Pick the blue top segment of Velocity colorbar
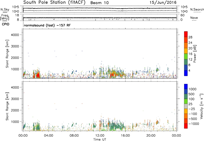204x141 pixels. point(186,87)
